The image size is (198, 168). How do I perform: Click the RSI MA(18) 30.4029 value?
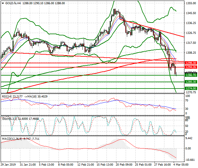43,97
